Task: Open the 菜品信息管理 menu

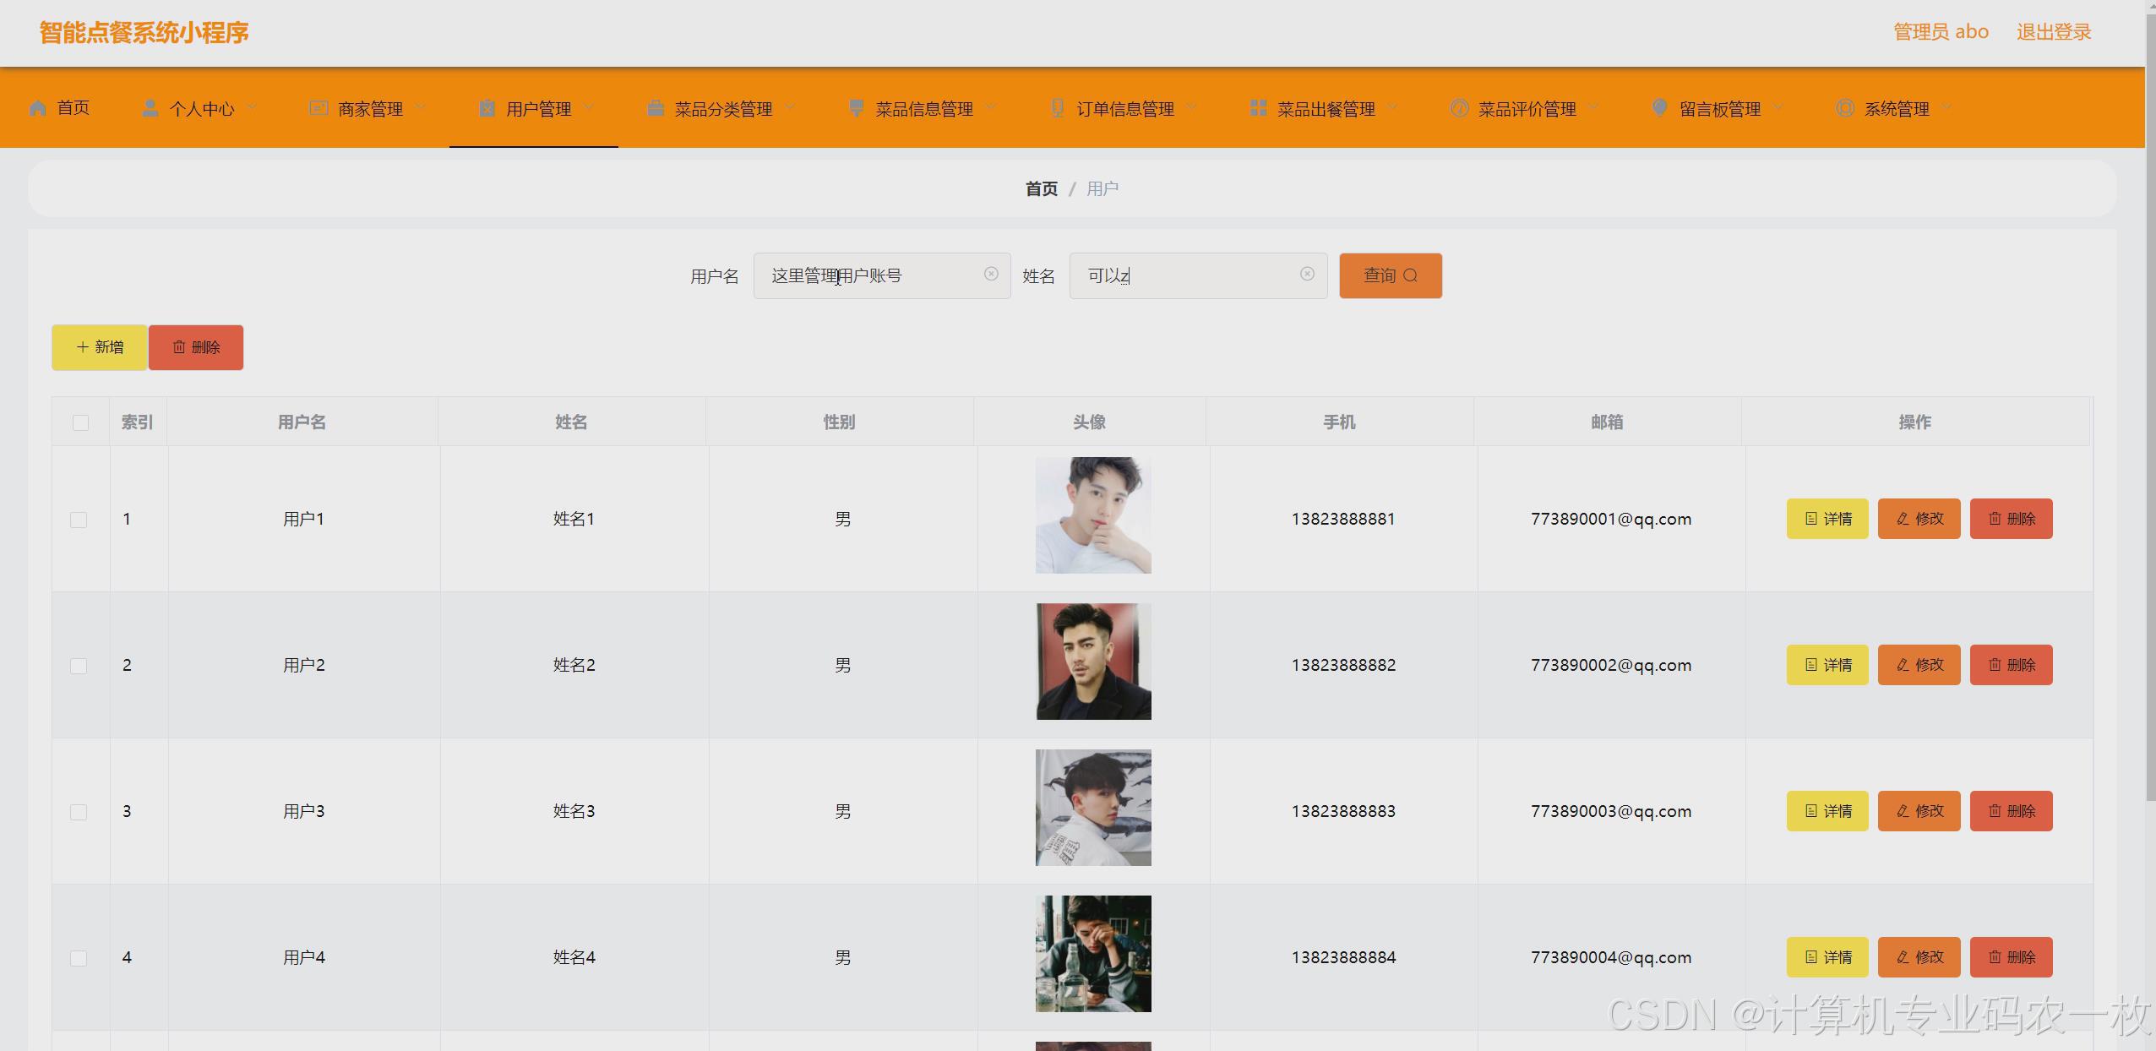Action: coord(923,108)
